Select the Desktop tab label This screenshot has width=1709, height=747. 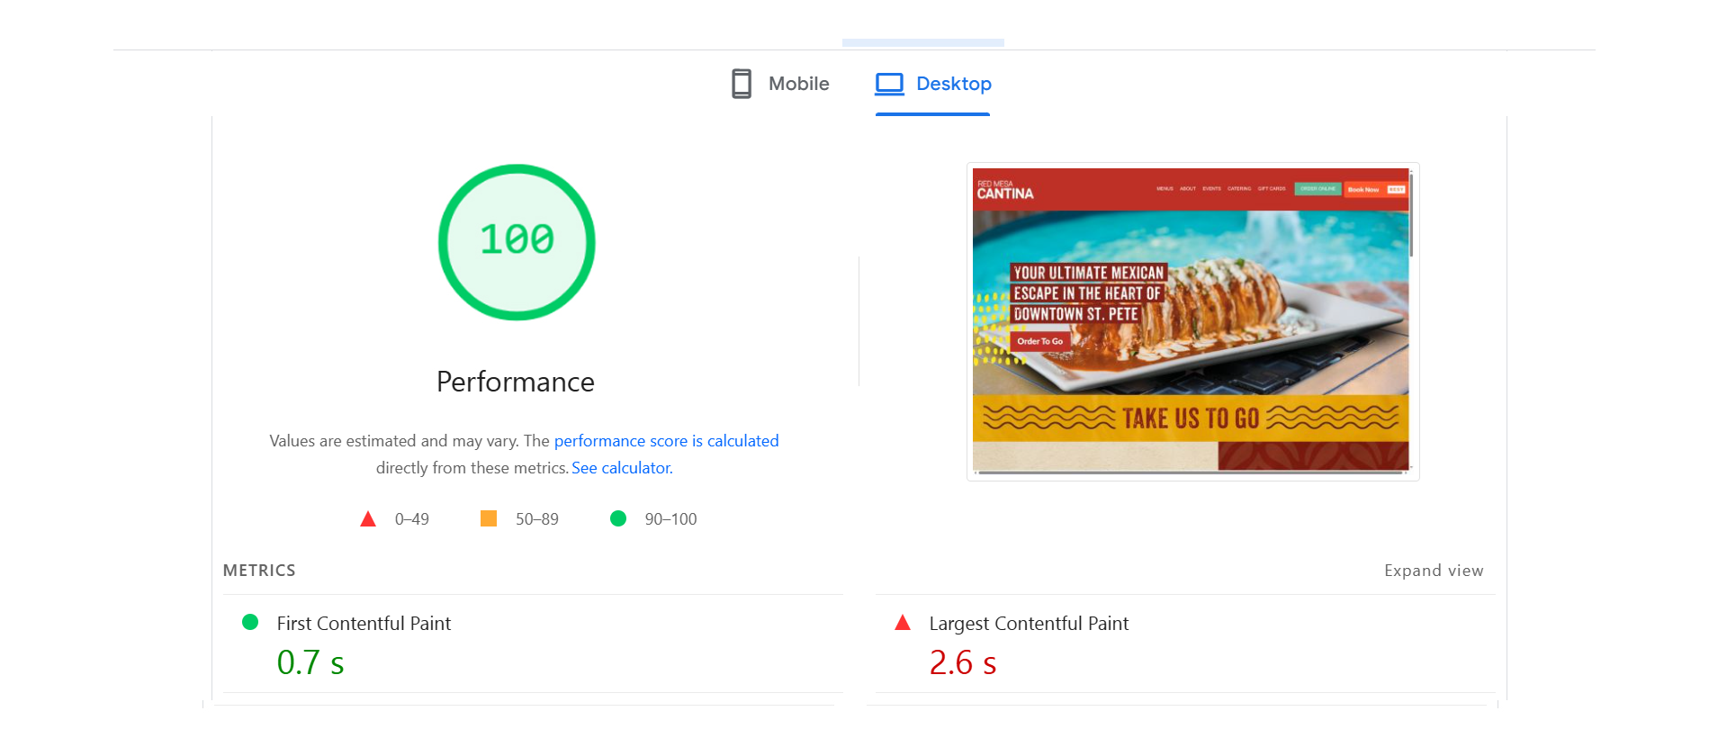click(953, 84)
